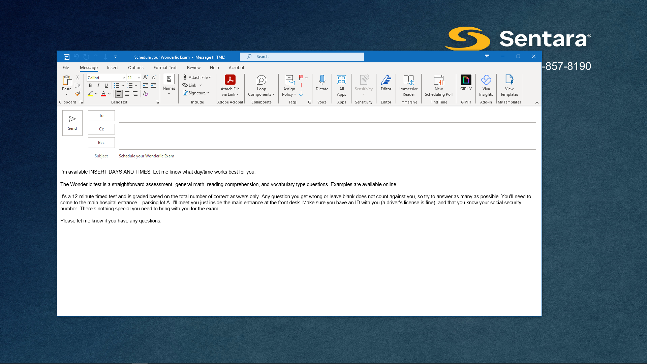Screen dimensions: 647x364
Task: Toggle numbered list
Action: tap(130, 86)
